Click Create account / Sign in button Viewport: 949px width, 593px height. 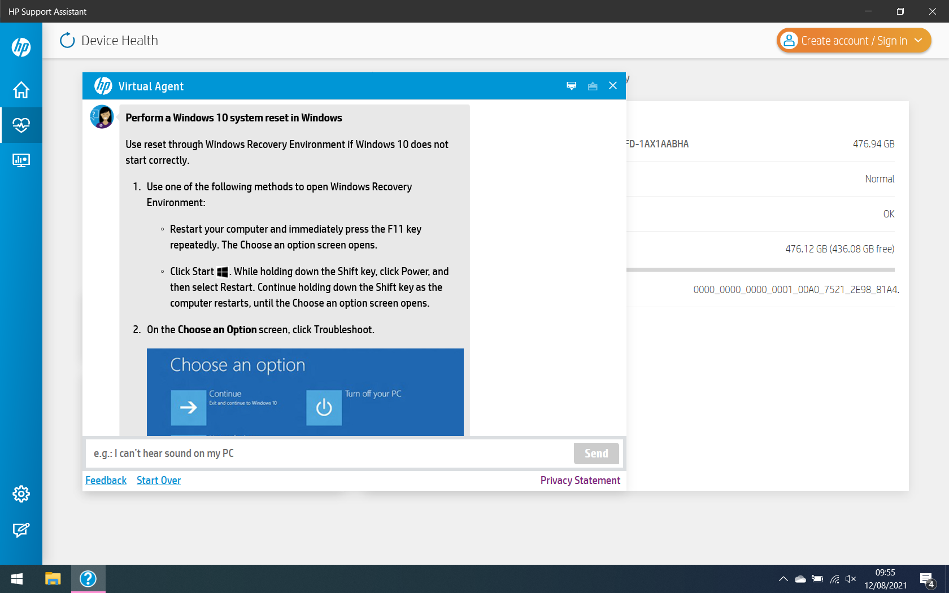[x=854, y=41]
